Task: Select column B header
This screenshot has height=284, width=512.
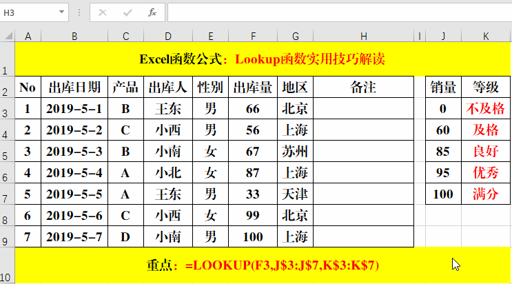Action: click(x=74, y=36)
